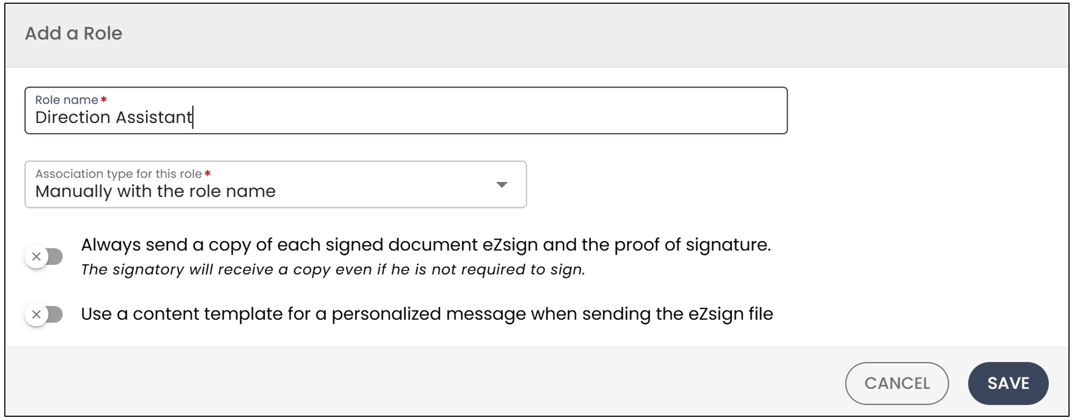Click the X knob on the content template toggle
The image size is (1076, 420).
pos(37,314)
